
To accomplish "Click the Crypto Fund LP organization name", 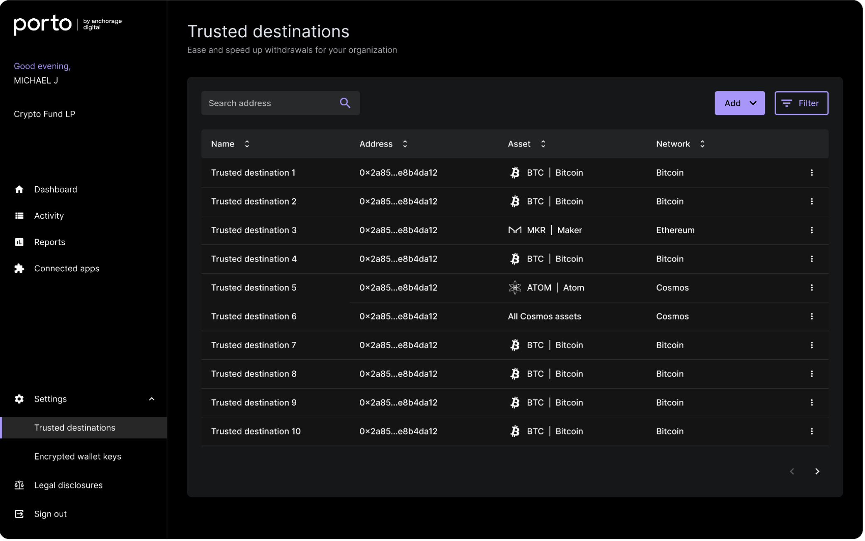I will pyautogui.click(x=44, y=114).
